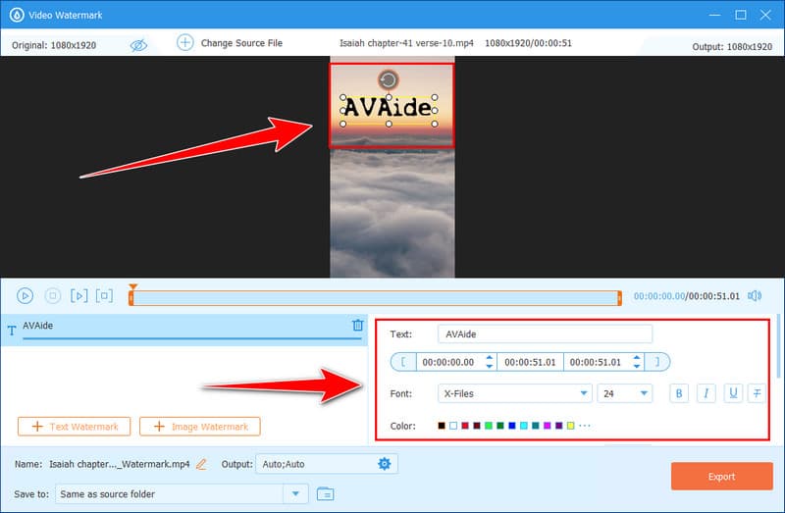
Task: Stop video playback
Action: tap(53, 296)
